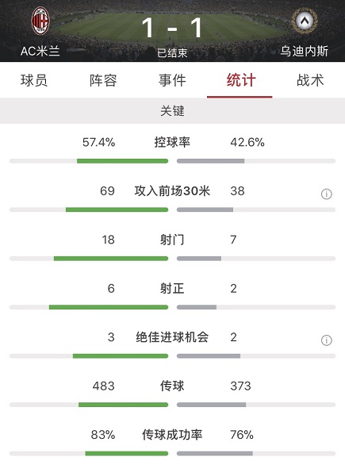
Task: Go to the 战术 tab
Action: point(310,80)
